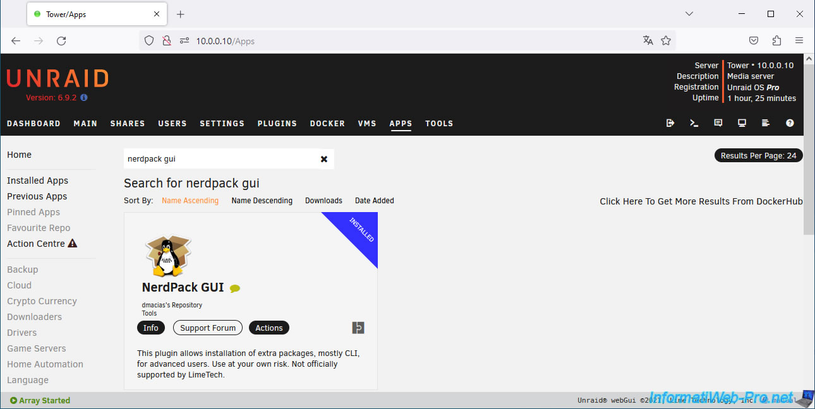The width and height of the screenshot is (815, 409).
Task: Click the Unraid logo
Action: pyautogui.click(x=57, y=78)
